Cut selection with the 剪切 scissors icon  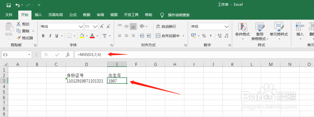tap(19, 24)
